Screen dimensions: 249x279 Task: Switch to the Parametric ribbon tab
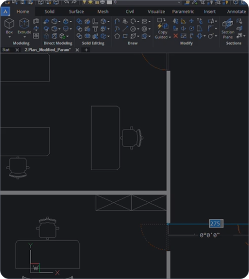[x=183, y=12]
